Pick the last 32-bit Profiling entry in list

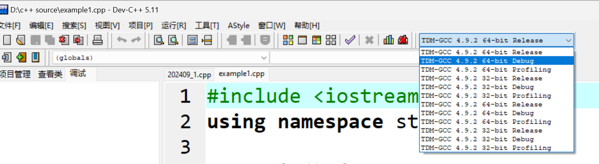tap(496, 148)
